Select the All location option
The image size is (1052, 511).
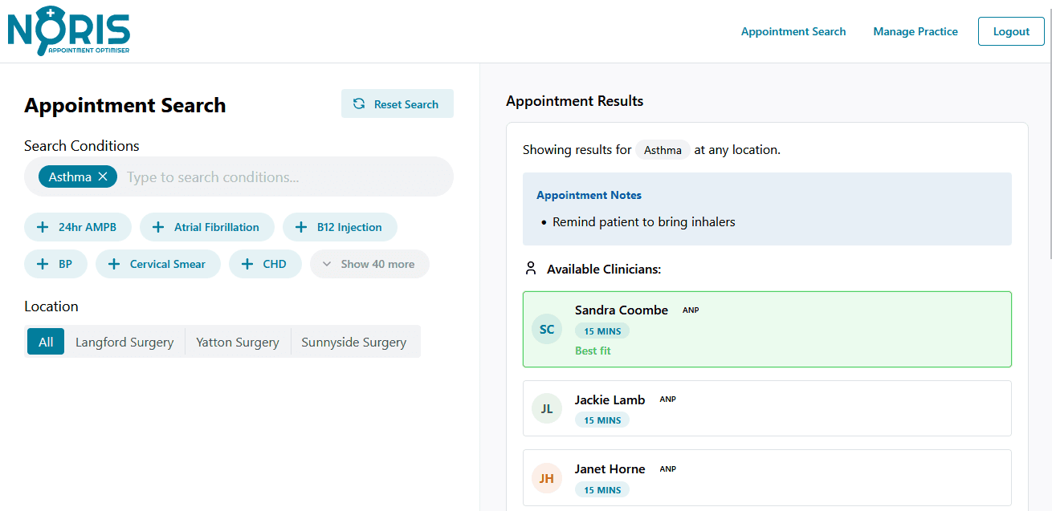(x=46, y=342)
